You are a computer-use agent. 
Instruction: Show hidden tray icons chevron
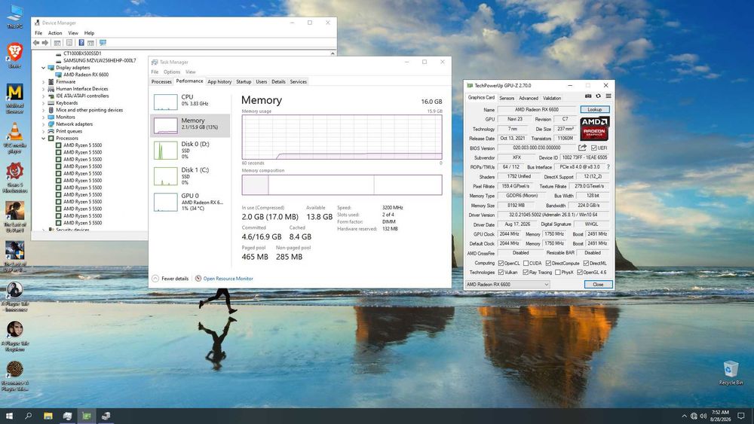(x=684, y=416)
